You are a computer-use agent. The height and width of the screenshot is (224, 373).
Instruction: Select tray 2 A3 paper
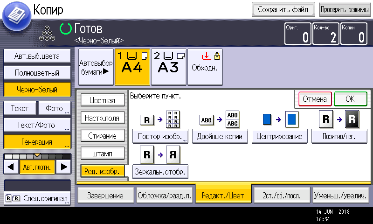(169, 67)
